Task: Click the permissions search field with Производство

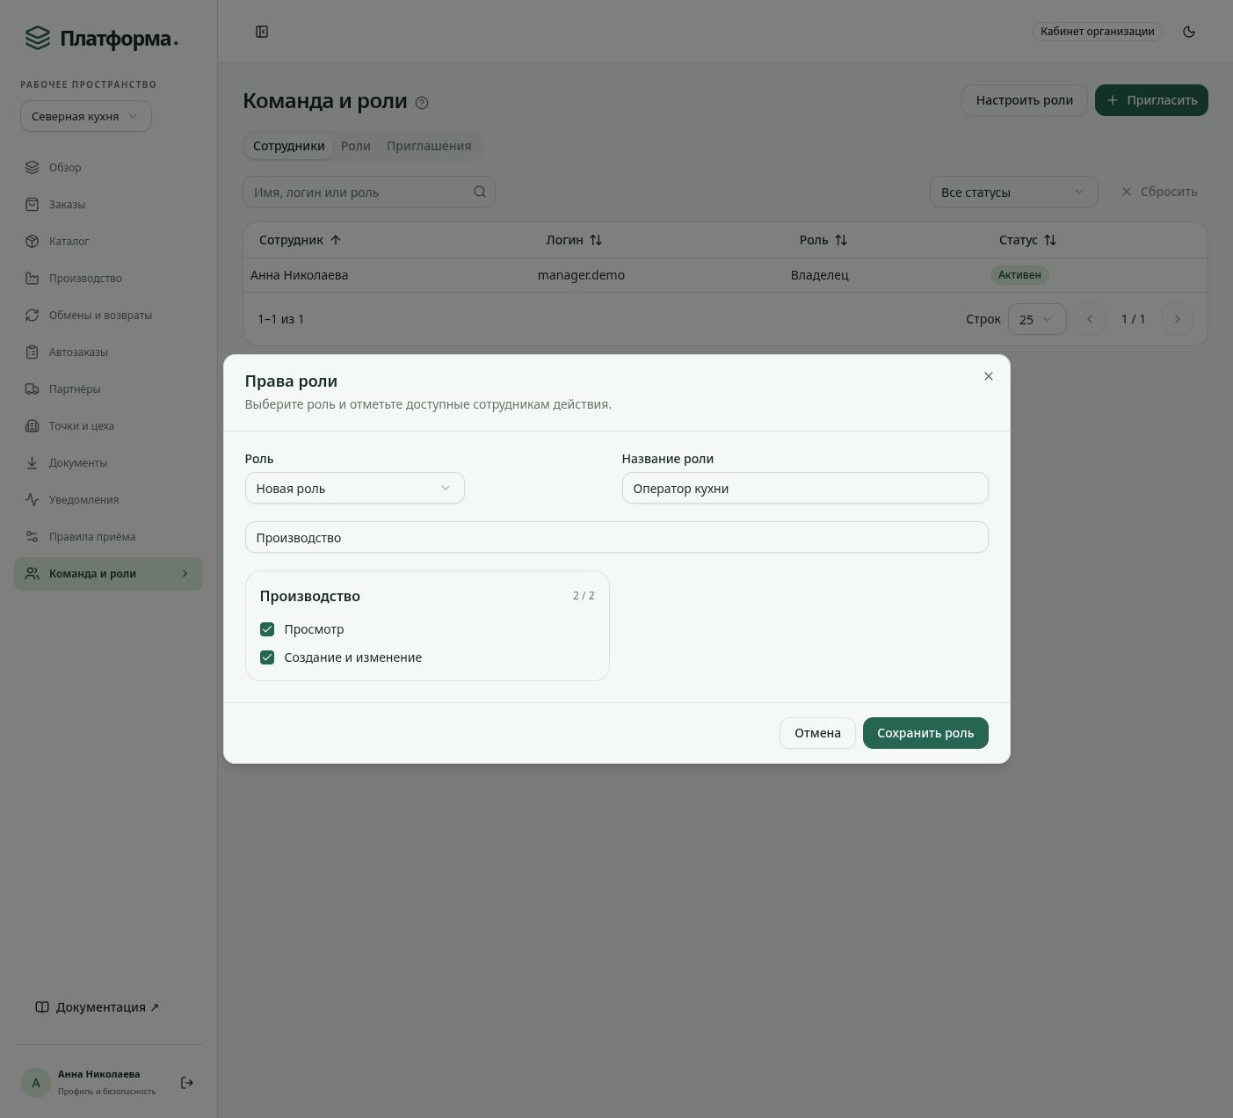Action: pos(617,537)
